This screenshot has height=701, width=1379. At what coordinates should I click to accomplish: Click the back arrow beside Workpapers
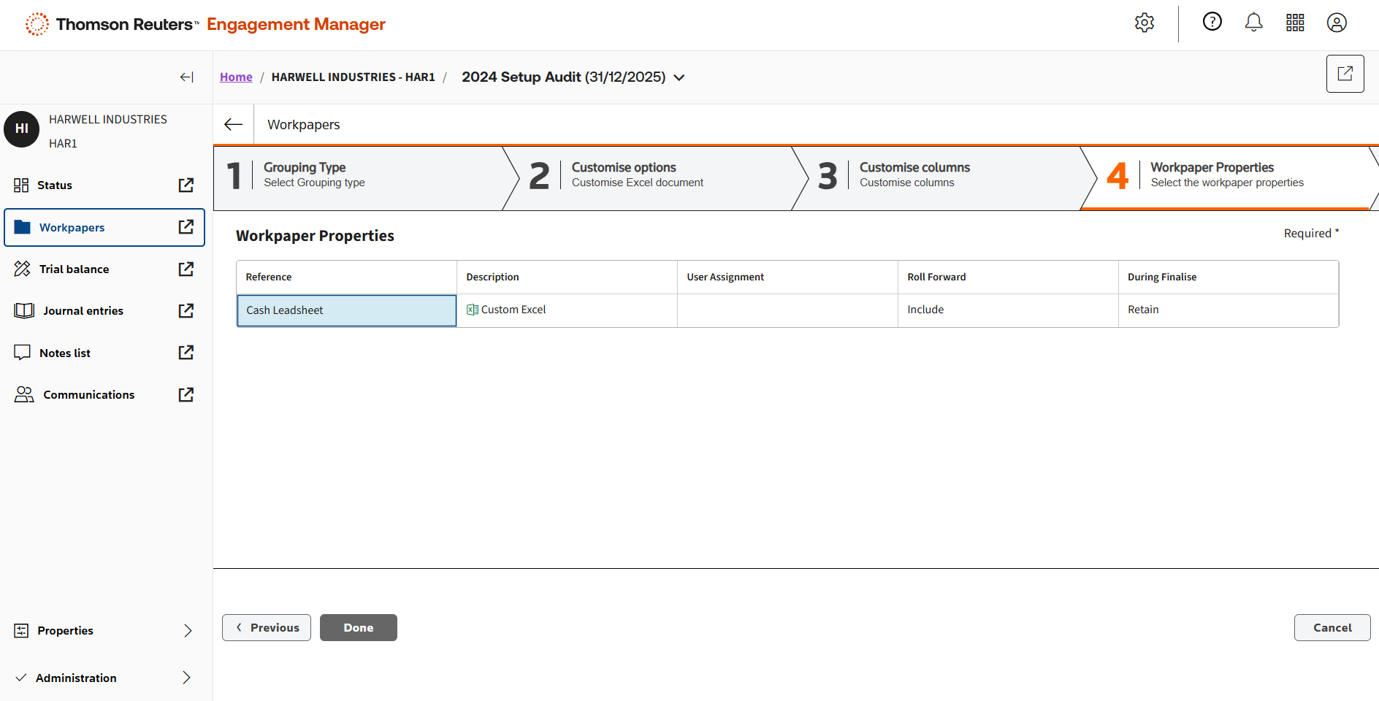[x=234, y=124]
